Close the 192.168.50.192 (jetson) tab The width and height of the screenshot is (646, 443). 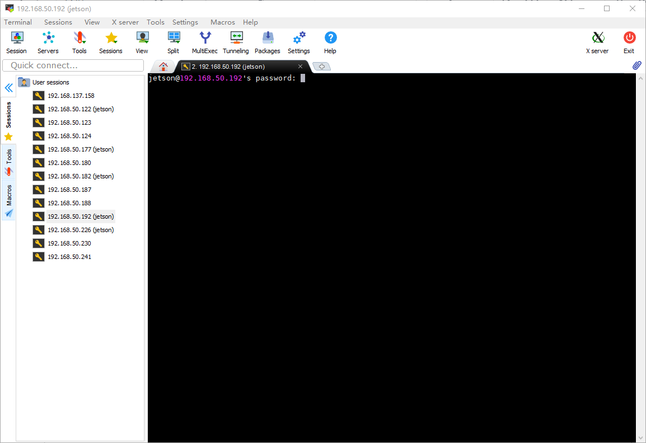click(x=301, y=67)
